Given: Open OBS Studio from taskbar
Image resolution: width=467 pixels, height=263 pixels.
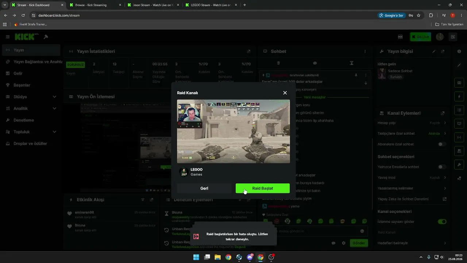Looking at the screenshot, I should coord(271,257).
